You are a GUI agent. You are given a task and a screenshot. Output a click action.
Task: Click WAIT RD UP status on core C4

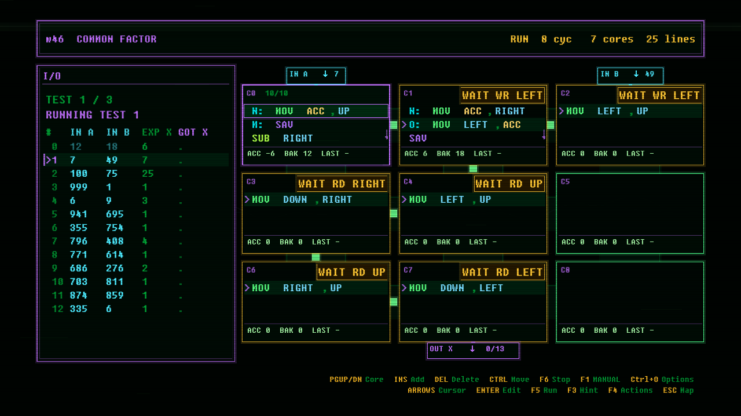click(509, 184)
